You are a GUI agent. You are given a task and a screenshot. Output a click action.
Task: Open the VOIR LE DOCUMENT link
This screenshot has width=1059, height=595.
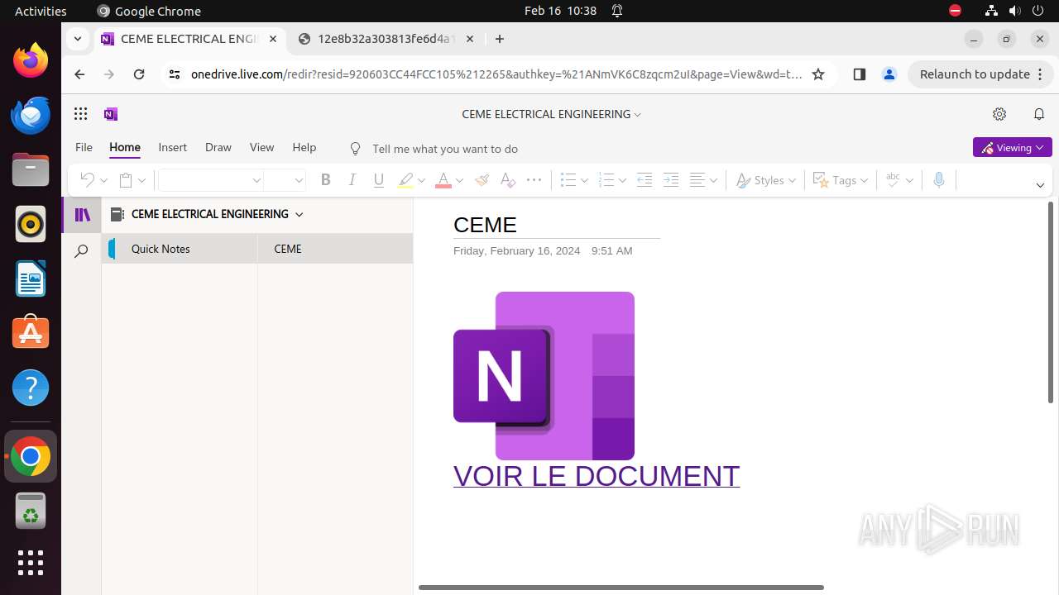[x=597, y=476]
